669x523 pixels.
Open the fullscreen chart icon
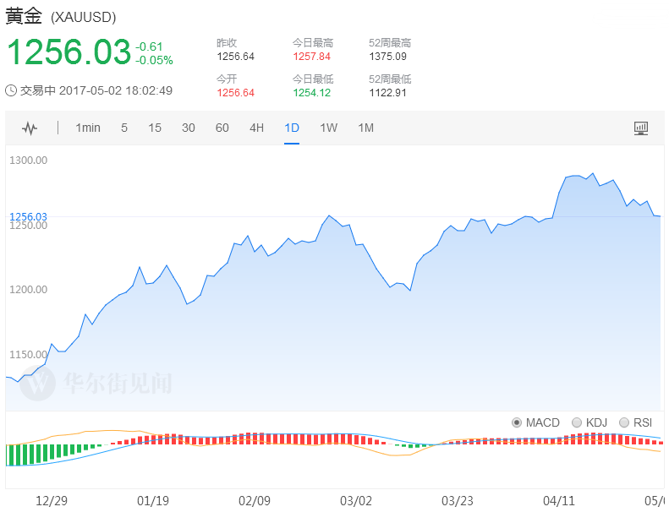pyautogui.click(x=641, y=128)
